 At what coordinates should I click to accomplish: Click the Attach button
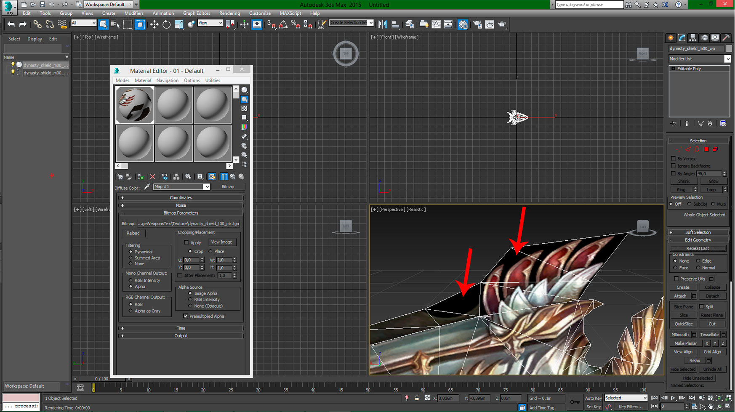point(680,296)
